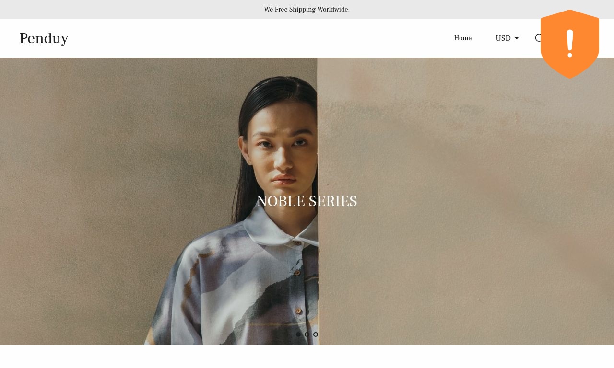
Task: Click the Free Shipping Worldwide announcement text
Action: [307, 10]
